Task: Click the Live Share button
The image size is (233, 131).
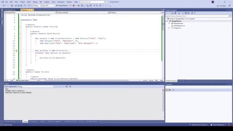Action: (x=221, y=6)
